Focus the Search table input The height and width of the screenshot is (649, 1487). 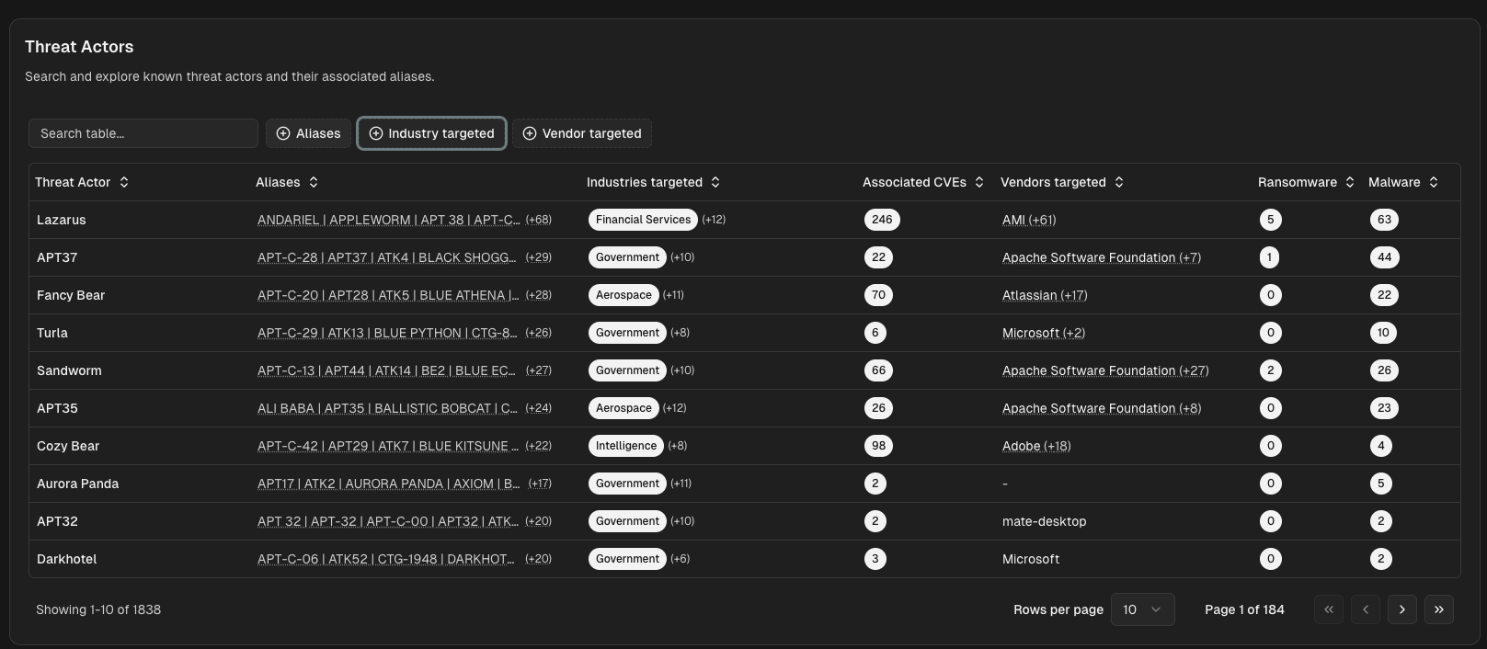point(143,133)
